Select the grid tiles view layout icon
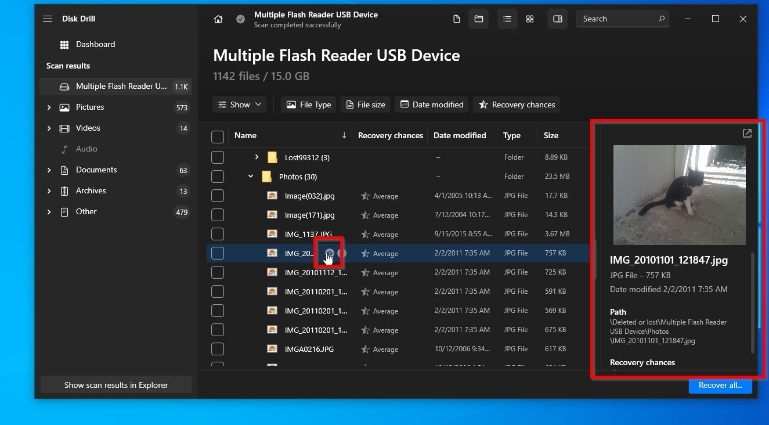The width and height of the screenshot is (769, 425). coord(530,19)
